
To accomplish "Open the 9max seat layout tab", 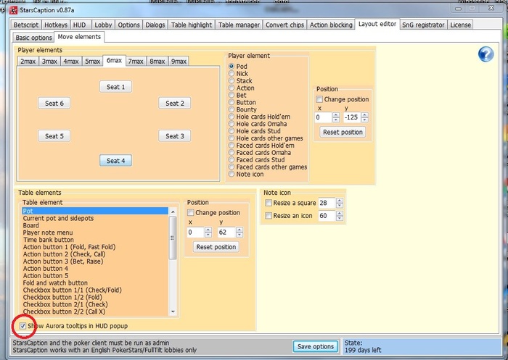I will coord(179,62).
